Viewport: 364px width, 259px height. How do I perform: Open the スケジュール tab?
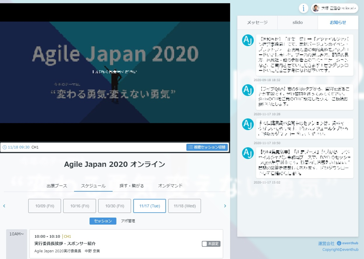point(93,186)
